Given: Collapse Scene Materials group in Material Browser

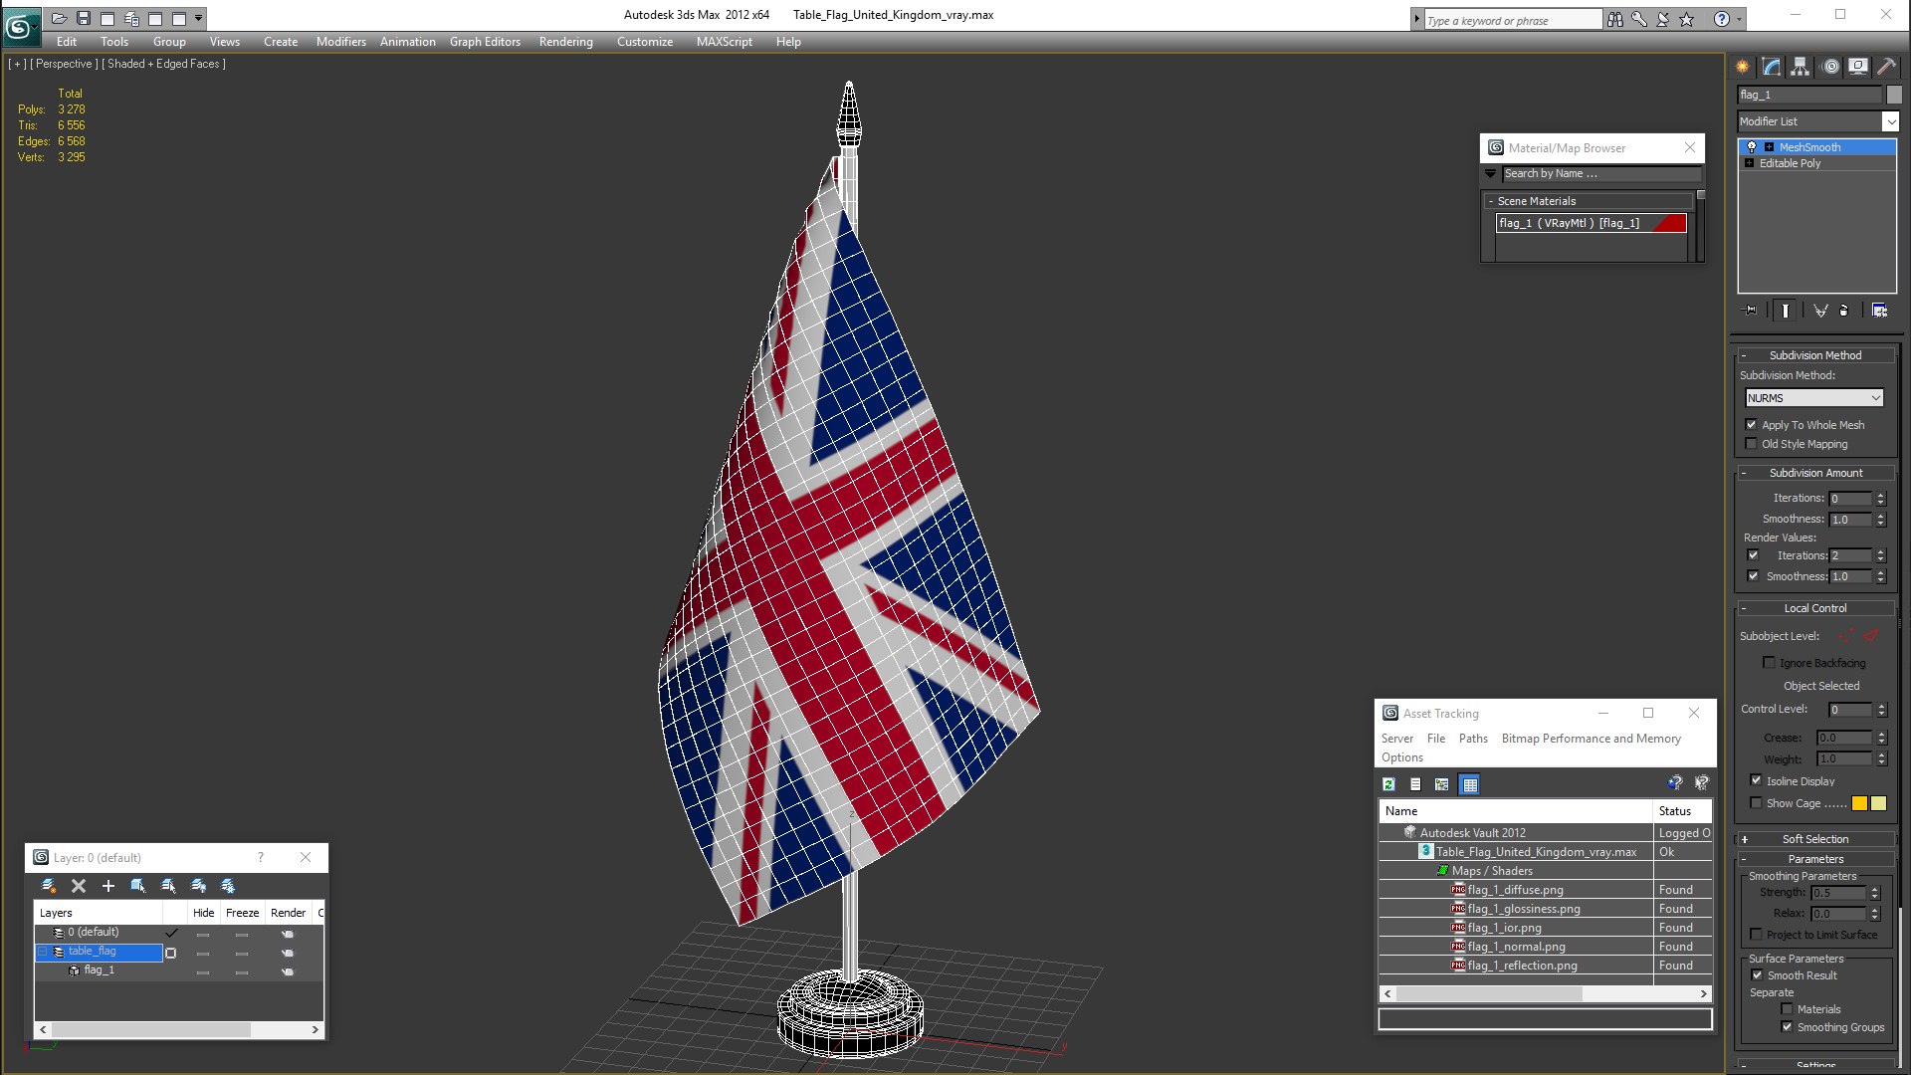Looking at the screenshot, I should click(x=1491, y=201).
